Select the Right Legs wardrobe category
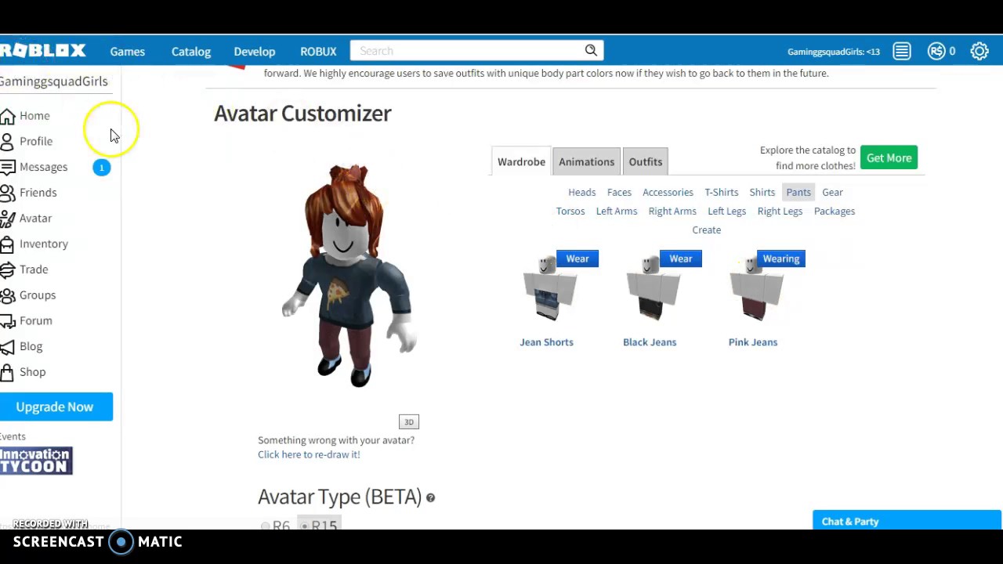 [780, 211]
